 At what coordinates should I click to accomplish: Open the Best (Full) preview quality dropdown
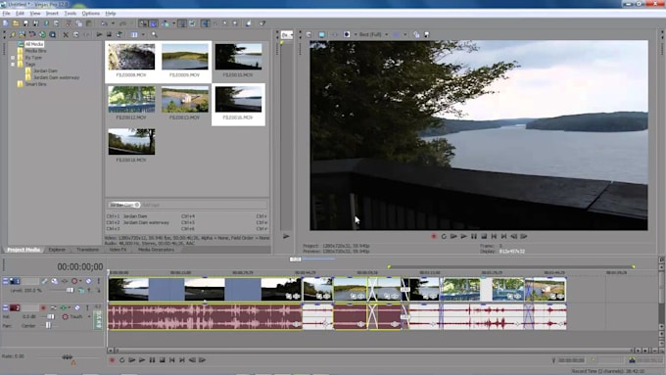(386, 34)
